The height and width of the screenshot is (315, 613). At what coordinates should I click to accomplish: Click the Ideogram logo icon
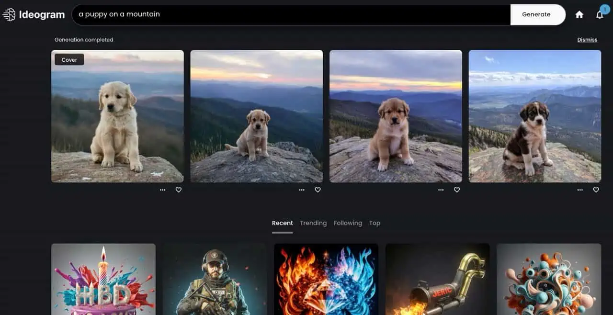point(9,15)
